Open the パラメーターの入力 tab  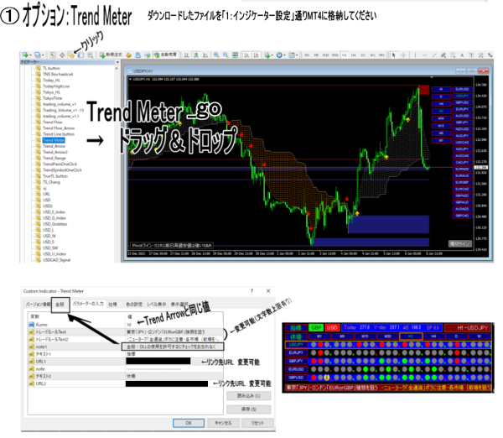[x=86, y=304]
